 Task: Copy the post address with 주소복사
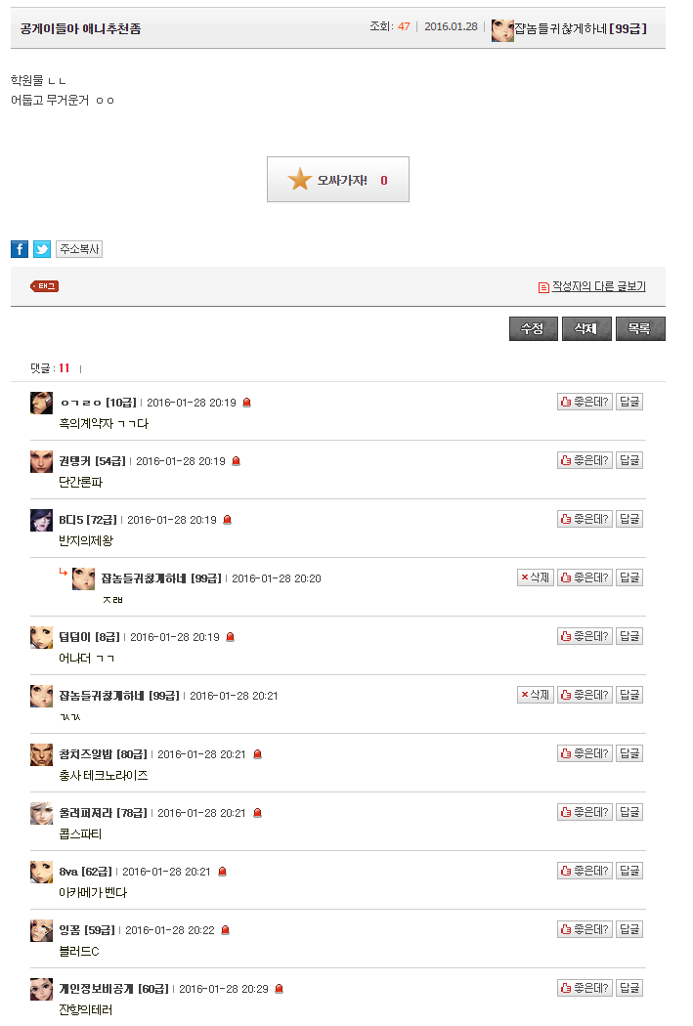pyautogui.click(x=79, y=248)
